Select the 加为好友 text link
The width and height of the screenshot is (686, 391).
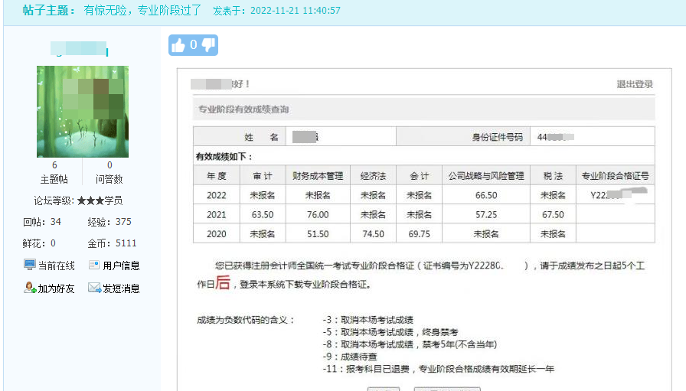tap(56, 288)
